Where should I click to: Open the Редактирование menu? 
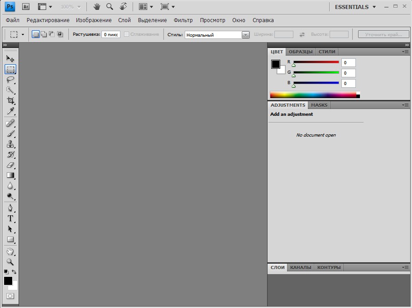tap(48, 20)
